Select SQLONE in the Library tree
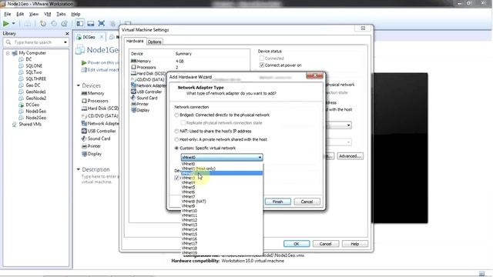 click(34, 65)
